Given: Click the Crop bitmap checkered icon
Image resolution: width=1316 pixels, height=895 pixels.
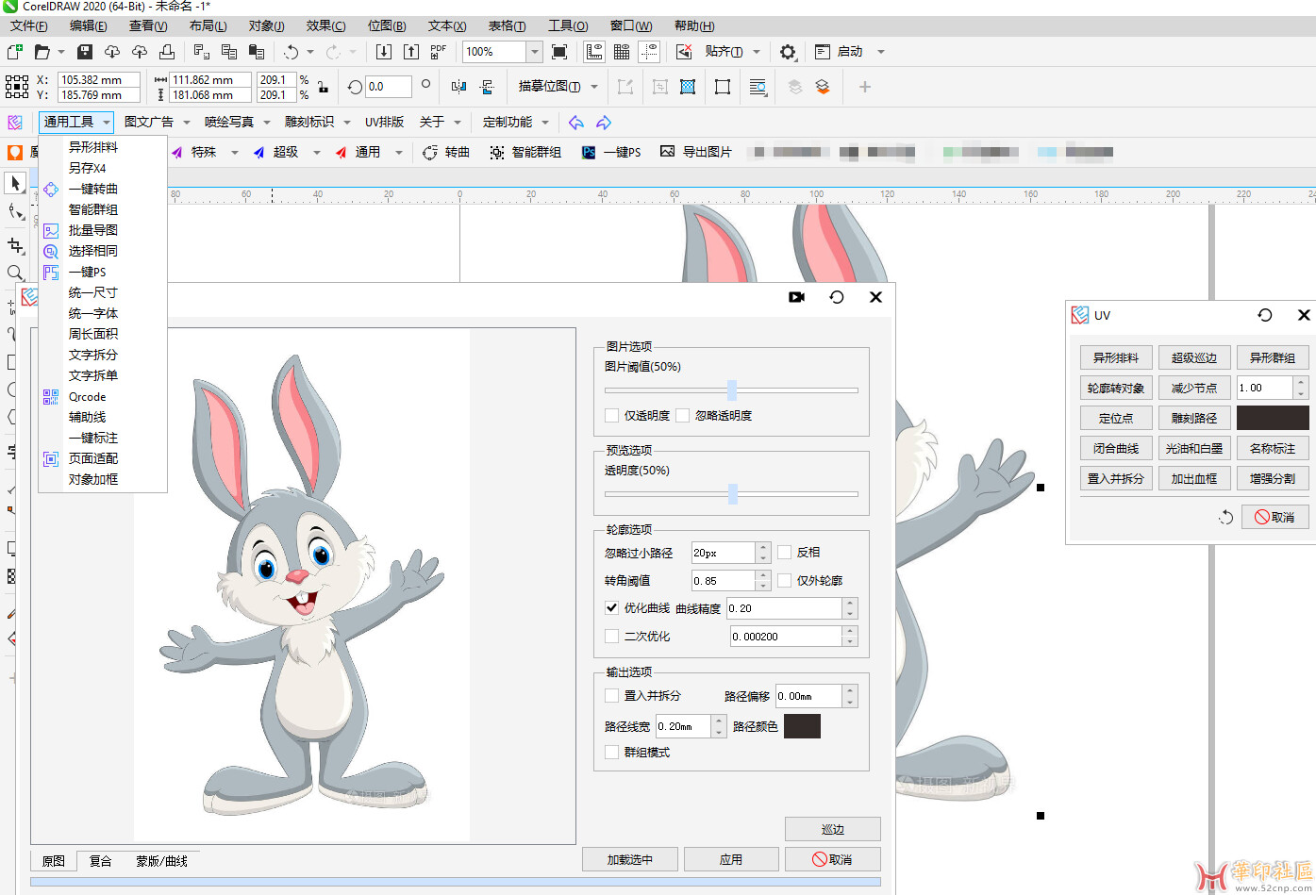Looking at the screenshot, I should click(x=688, y=87).
